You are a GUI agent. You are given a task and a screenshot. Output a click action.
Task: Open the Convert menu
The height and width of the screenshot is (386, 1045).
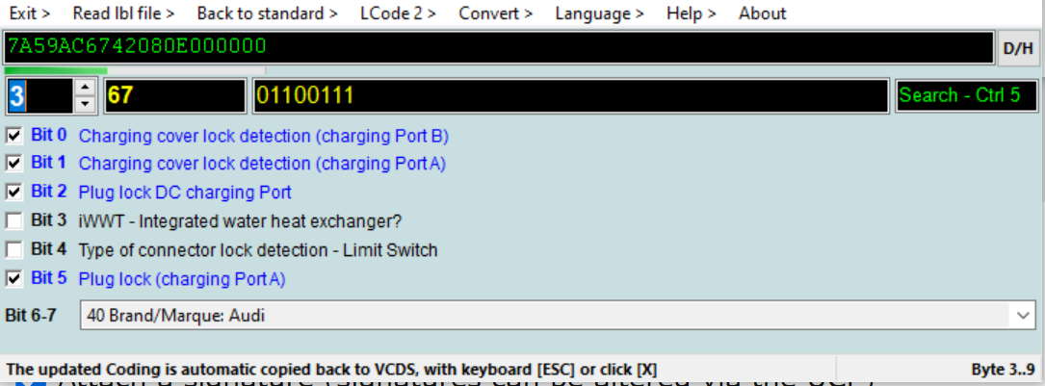[495, 13]
